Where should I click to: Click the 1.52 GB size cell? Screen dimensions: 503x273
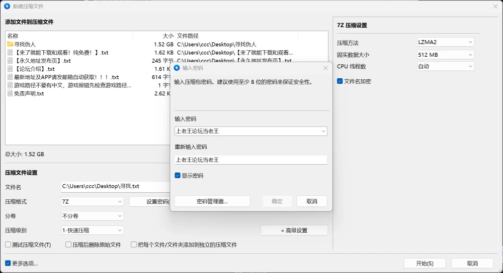click(163, 44)
